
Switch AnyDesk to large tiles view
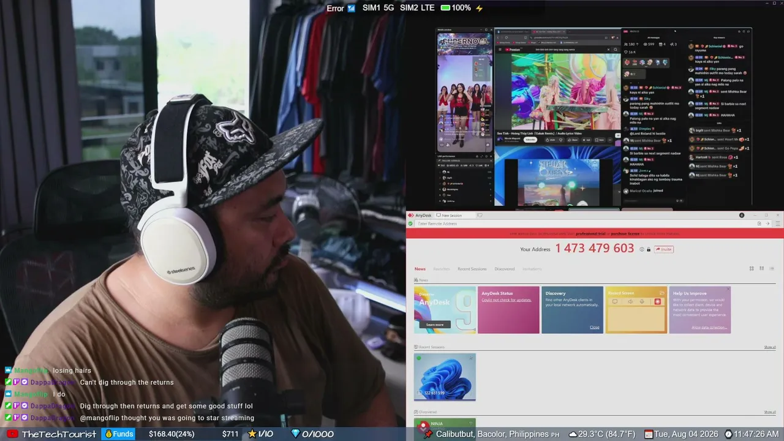click(x=752, y=268)
